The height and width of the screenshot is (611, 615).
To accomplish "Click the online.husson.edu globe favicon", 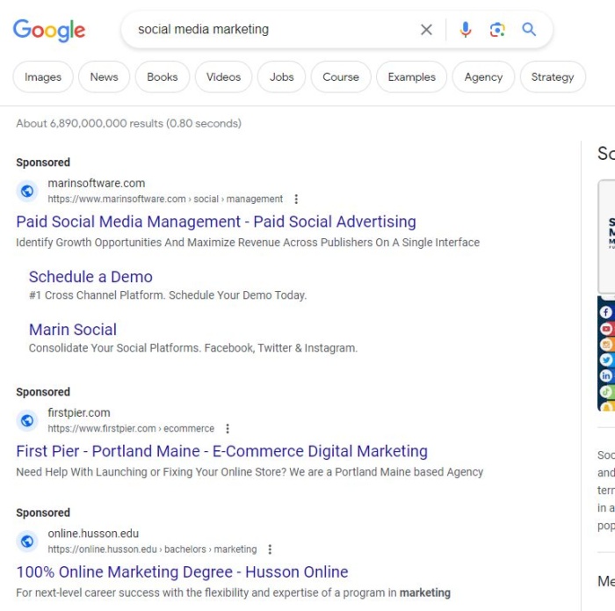I will tap(27, 542).
